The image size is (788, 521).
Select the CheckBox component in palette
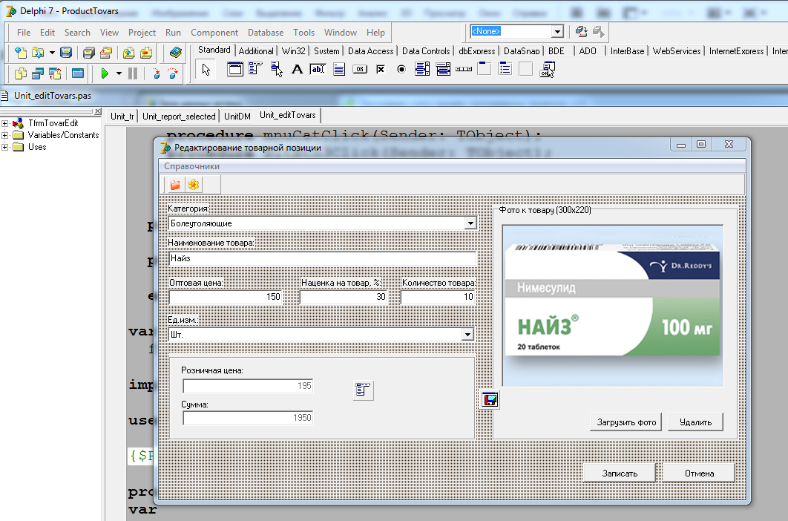coord(381,69)
